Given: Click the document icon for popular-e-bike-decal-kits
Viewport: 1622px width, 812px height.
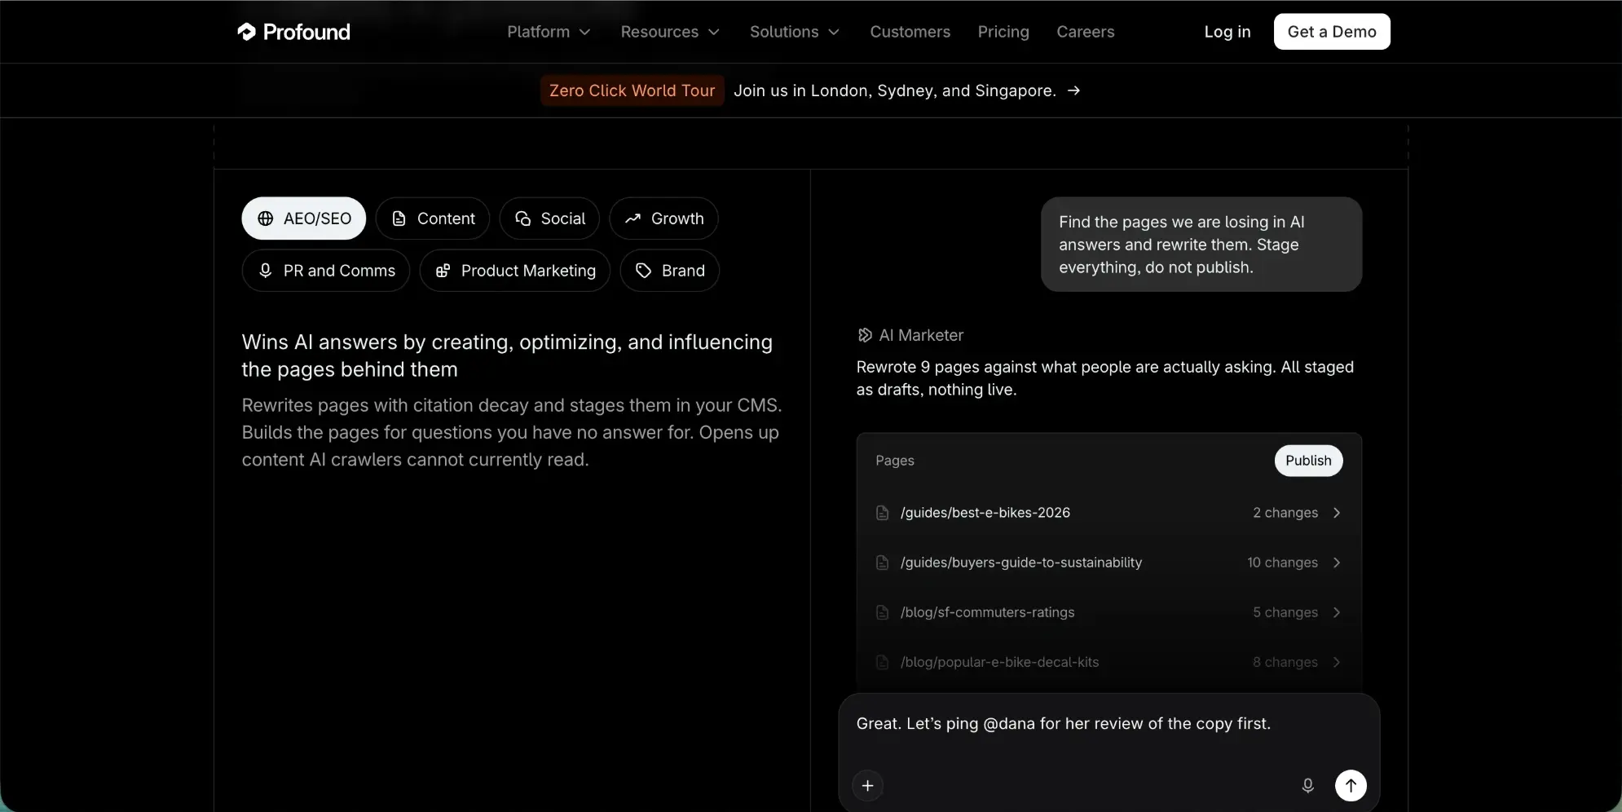Looking at the screenshot, I should pyautogui.click(x=882, y=662).
